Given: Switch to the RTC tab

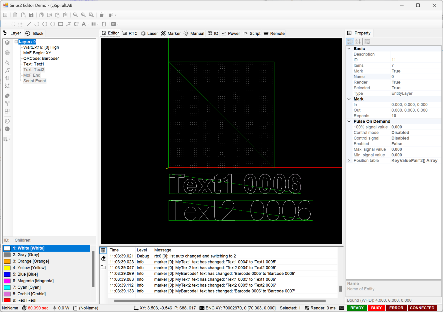Looking at the screenshot, I should 130,34.
